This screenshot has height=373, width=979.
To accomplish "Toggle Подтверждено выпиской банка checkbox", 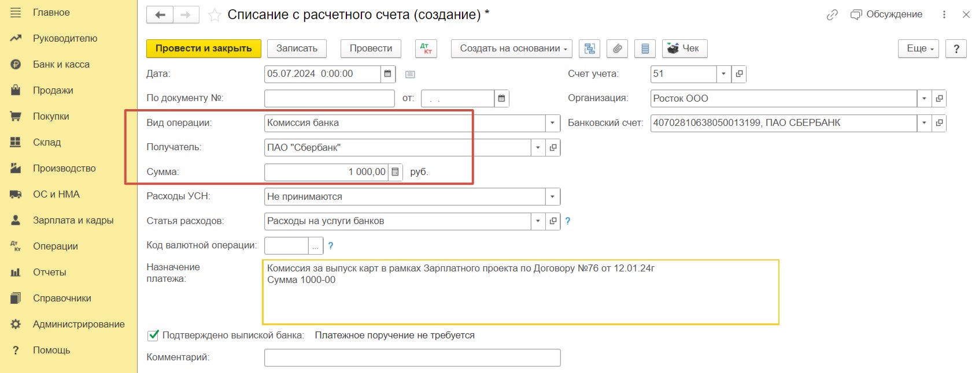I will [153, 335].
